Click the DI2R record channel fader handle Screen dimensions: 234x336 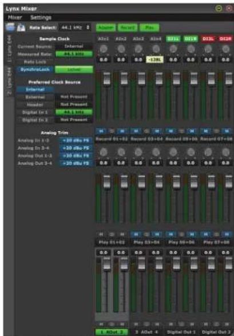click(x=229, y=78)
